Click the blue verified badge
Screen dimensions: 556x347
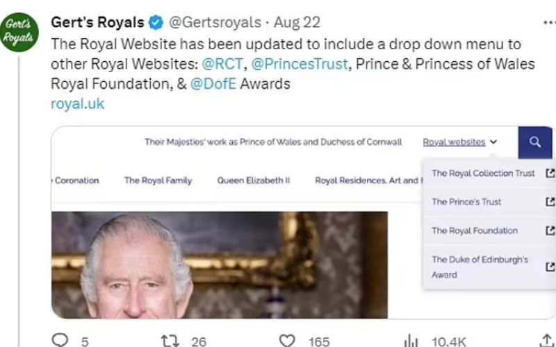tap(156, 22)
